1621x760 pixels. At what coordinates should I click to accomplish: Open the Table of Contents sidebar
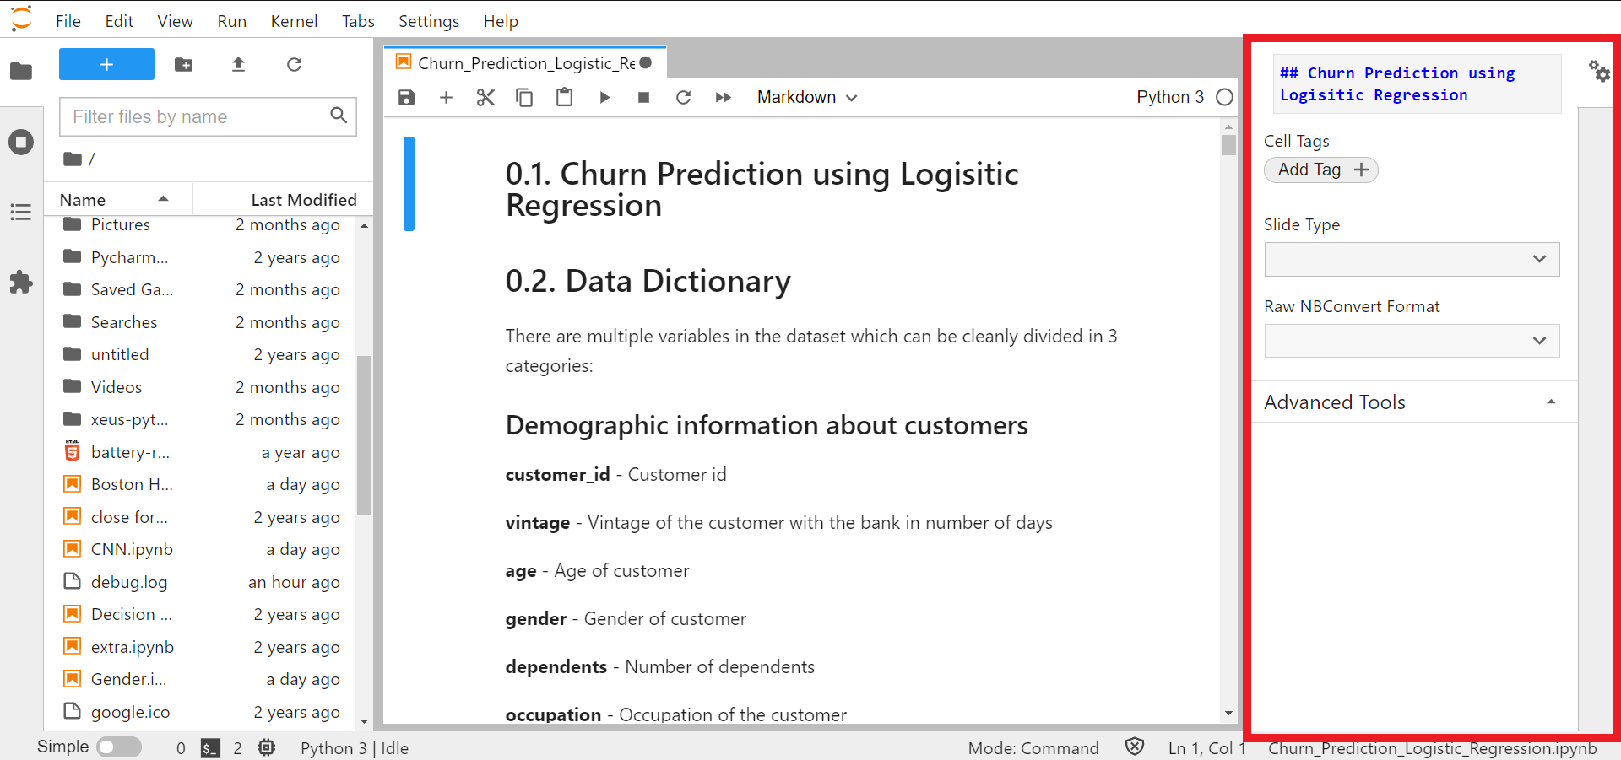click(x=21, y=212)
